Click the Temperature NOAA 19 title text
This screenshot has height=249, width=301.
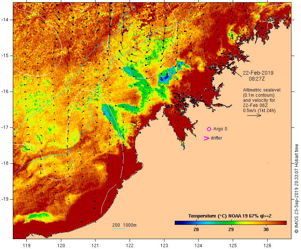230,216
